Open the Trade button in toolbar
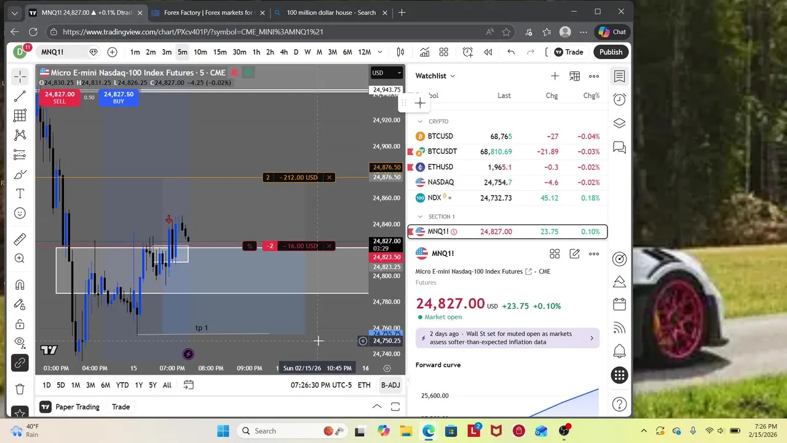The height and width of the screenshot is (443, 787). coord(568,52)
